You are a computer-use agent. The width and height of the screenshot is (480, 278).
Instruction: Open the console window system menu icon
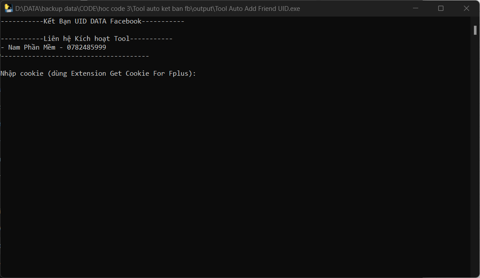[x=8, y=8]
